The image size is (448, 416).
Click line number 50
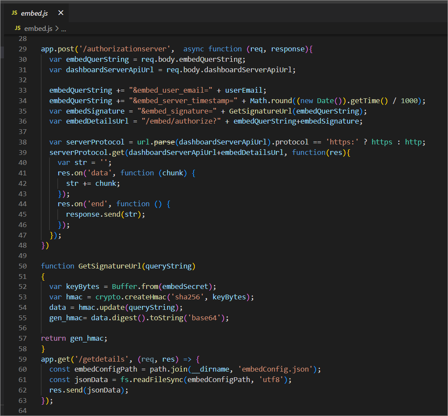coord(23,266)
